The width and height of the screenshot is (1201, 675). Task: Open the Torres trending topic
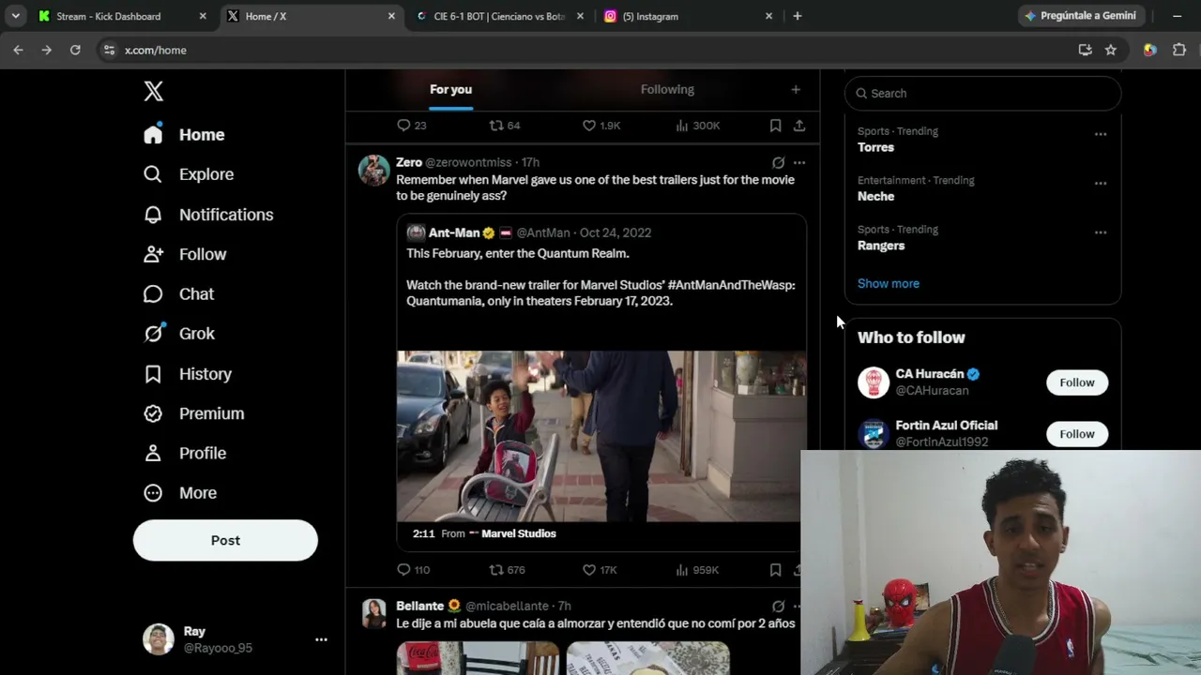click(875, 147)
